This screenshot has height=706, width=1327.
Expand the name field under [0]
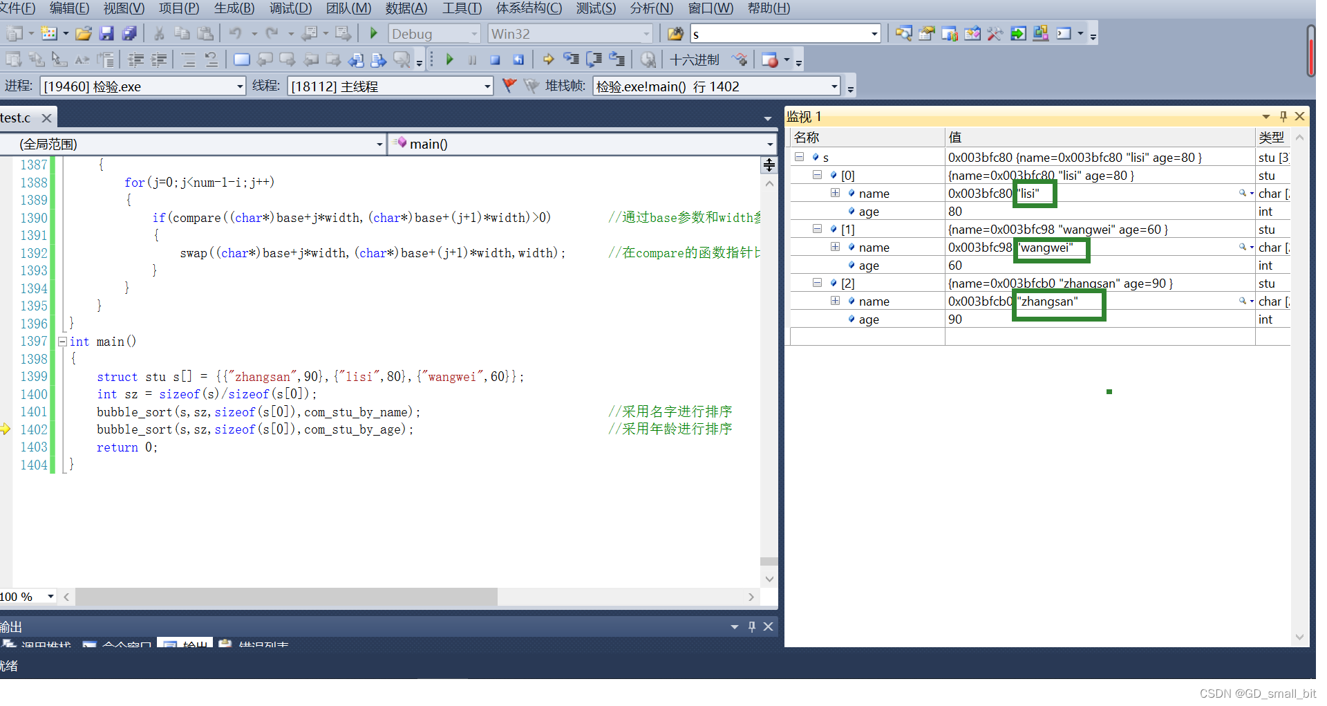835,193
